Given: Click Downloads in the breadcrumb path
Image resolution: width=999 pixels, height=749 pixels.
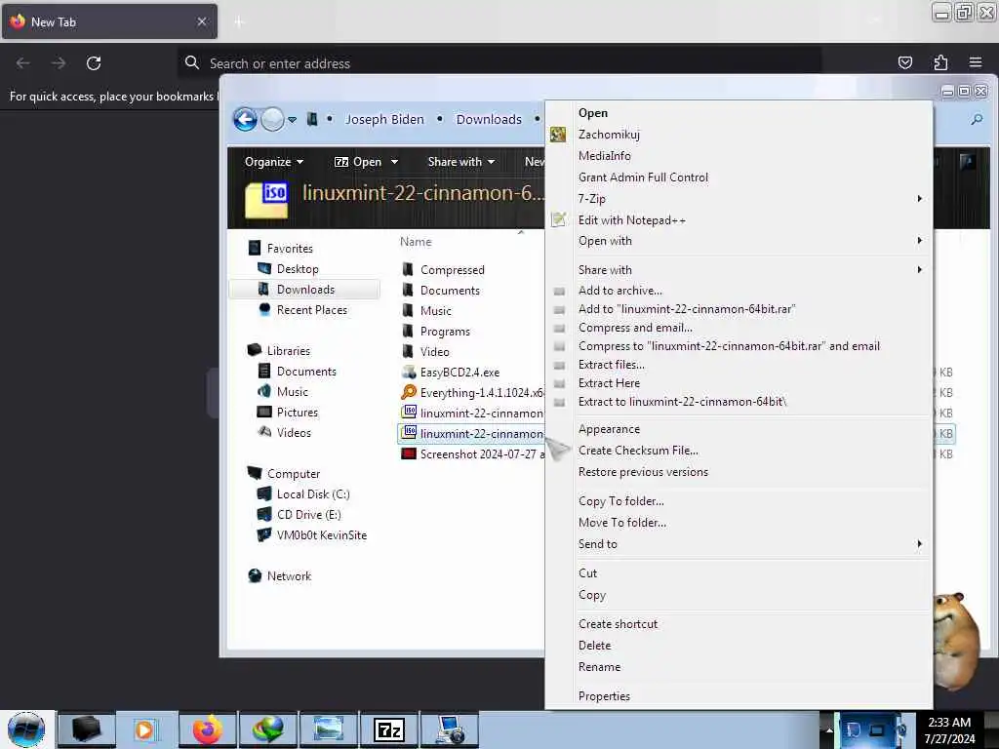Looking at the screenshot, I should pyautogui.click(x=489, y=120).
